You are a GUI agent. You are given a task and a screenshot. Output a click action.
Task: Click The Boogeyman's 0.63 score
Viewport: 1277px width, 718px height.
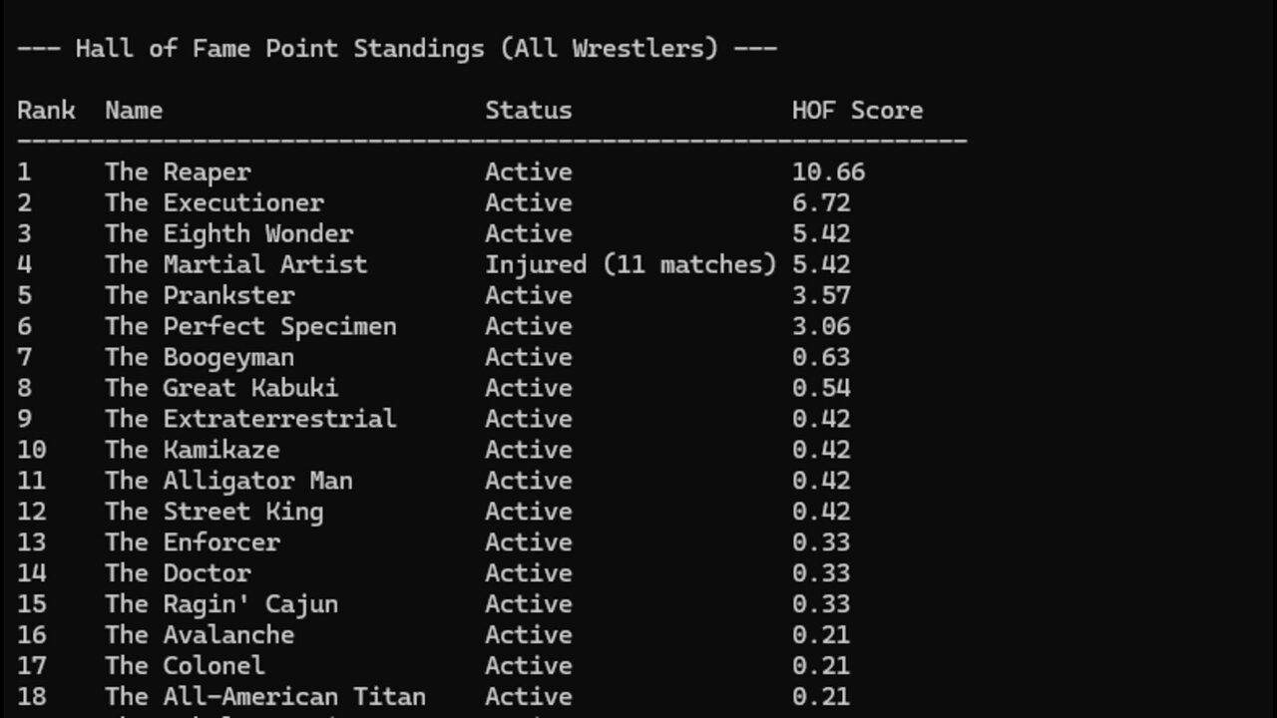pyautogui.click(x=821, y=357)
